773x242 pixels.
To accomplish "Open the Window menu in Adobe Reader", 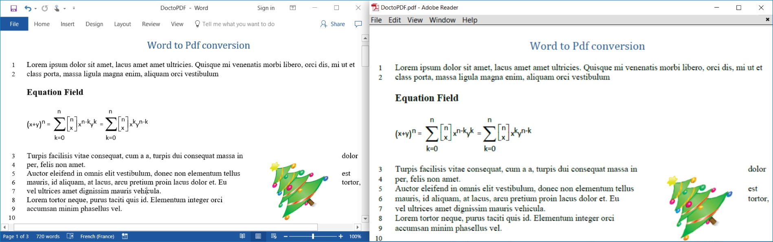I will coord(442,20).
